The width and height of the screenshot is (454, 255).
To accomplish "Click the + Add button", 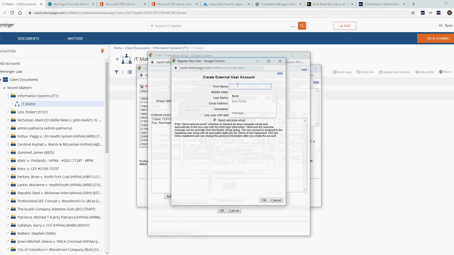I will [x=345, y=26].
